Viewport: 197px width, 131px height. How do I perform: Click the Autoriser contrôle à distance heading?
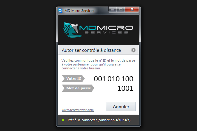[x=91, y=50]
